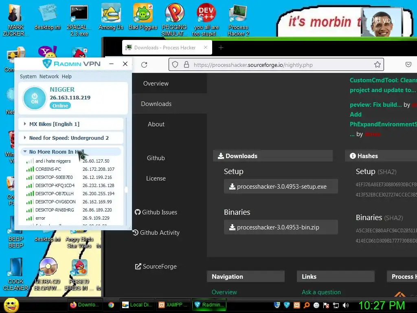Screen dimensions: 417x313
Task: Launch Chrome from the taskbar
Action: point(111,305)
